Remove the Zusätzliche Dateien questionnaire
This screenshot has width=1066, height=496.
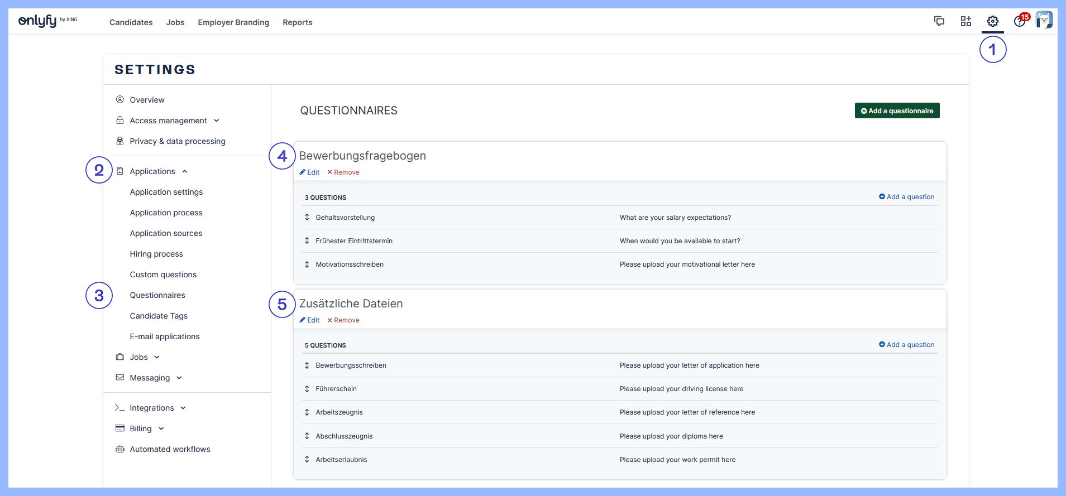[x=343, y=320]
